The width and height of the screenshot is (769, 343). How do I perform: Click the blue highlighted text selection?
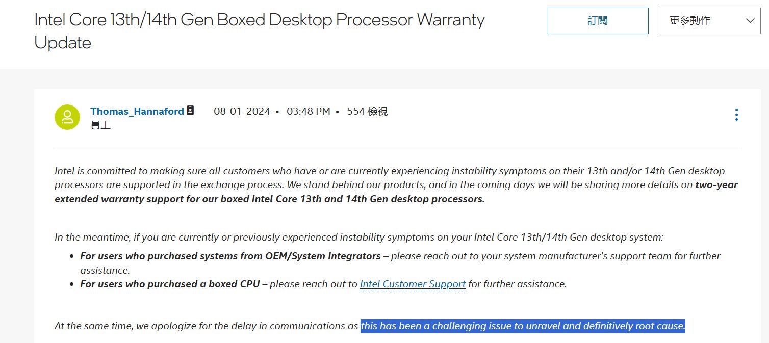click(523, 326)
